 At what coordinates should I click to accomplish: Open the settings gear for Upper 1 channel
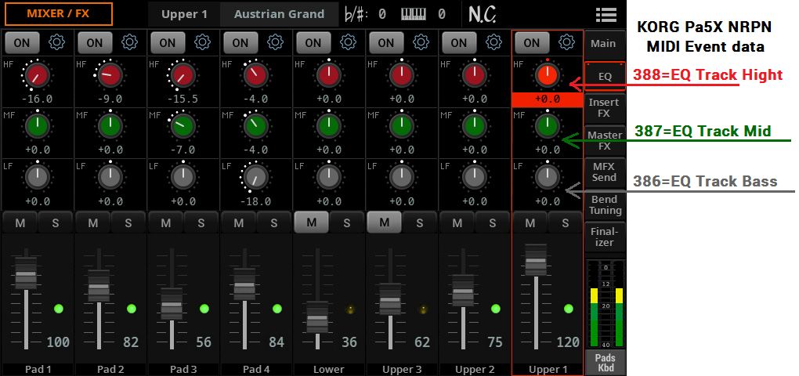click(x=566, y=42)
